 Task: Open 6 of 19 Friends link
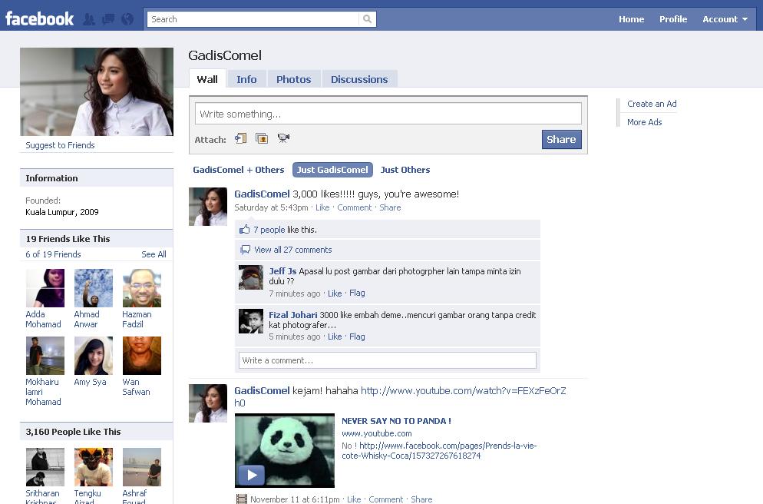pyautogui.click(x=53, y=254)
